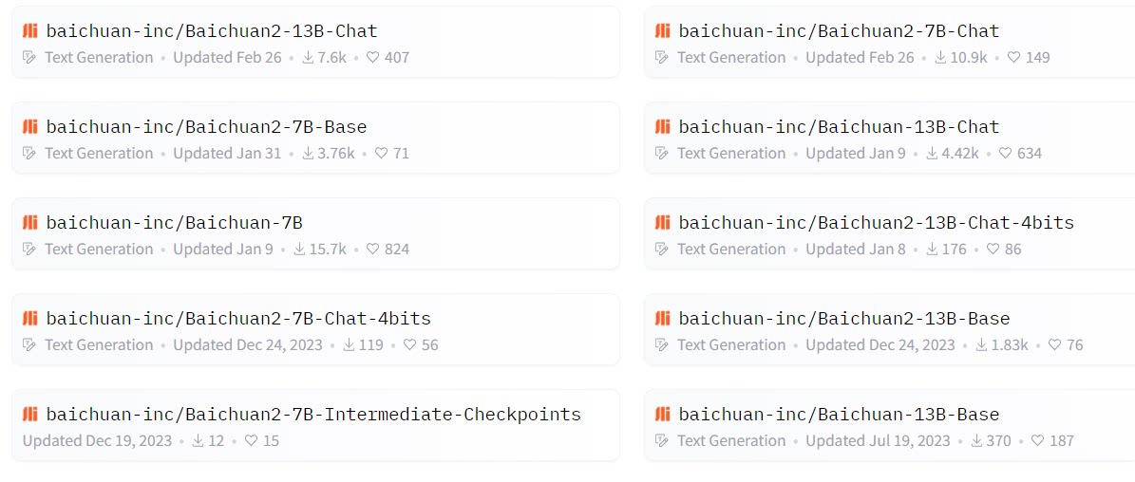The width and height of the screenshot is (1135, 482).
Task: Click the Baichuan2-13B-Chat organization logo icon
Action: coord(30,31)
